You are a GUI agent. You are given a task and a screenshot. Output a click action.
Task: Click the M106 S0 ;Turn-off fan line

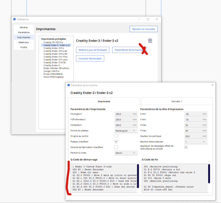[x=158, y=190]
